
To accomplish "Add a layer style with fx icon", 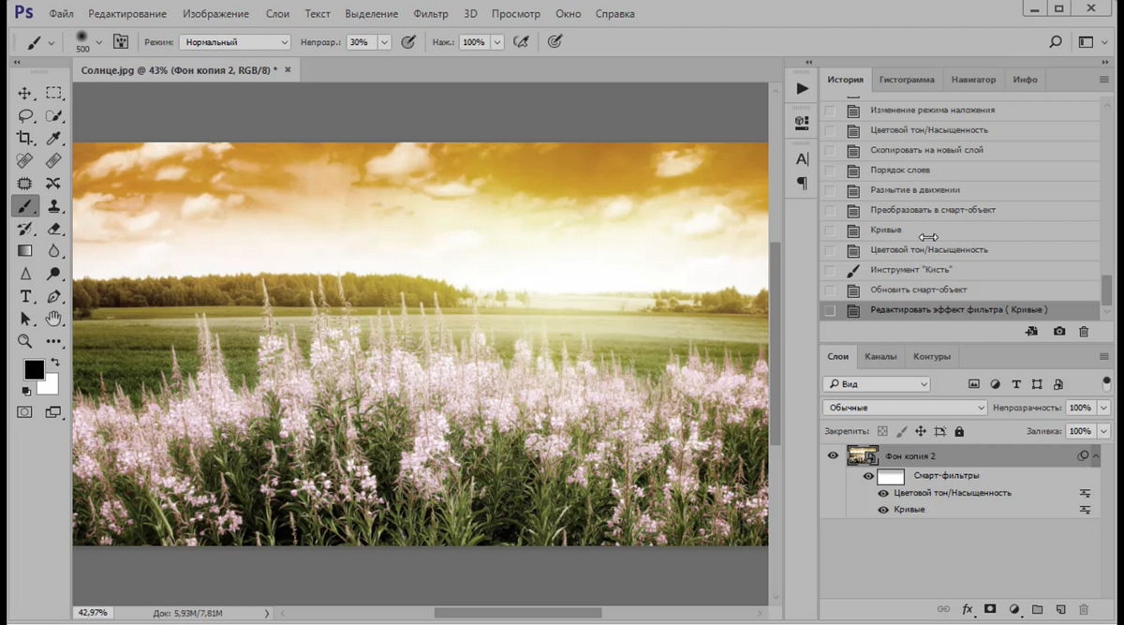I will (968, 609).
